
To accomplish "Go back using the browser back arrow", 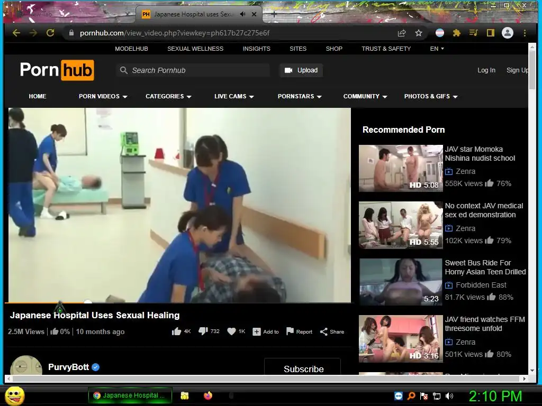I will coord(16,33).
